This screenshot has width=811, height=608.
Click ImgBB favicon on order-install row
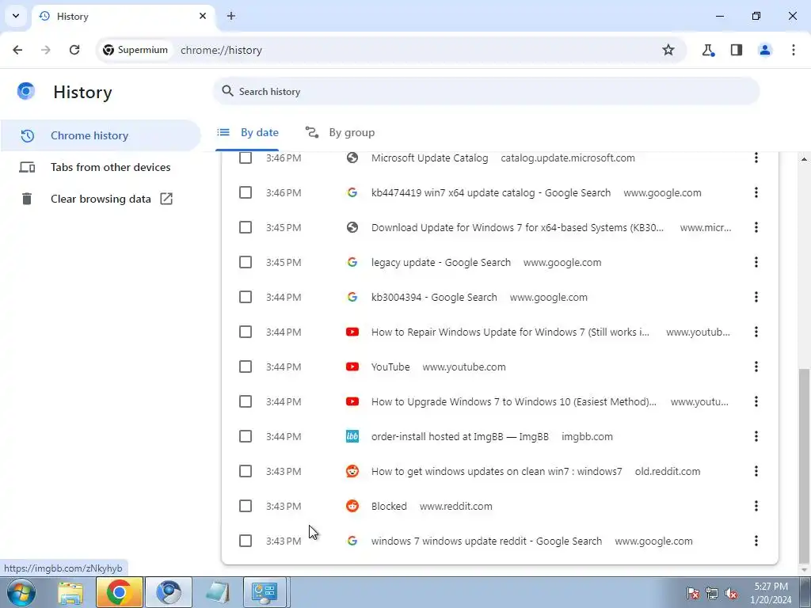[352, 436]
